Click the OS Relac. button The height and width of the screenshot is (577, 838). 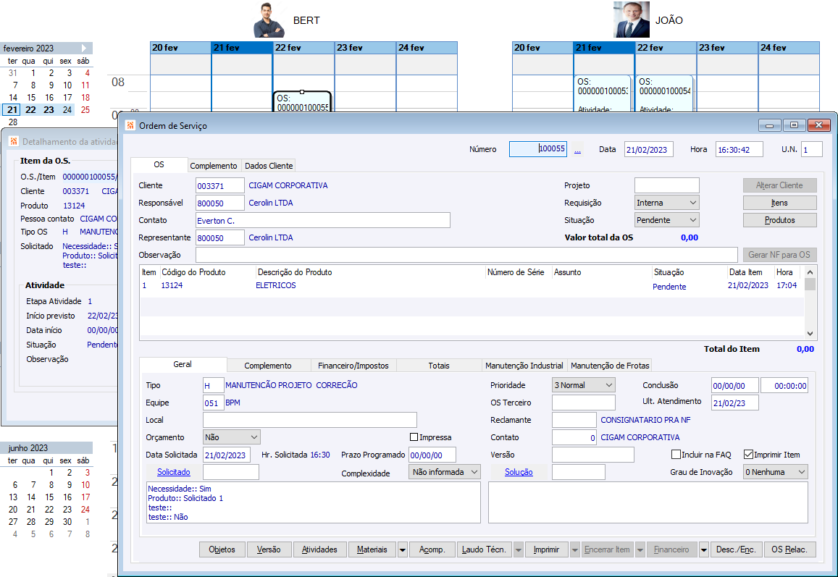790,549
